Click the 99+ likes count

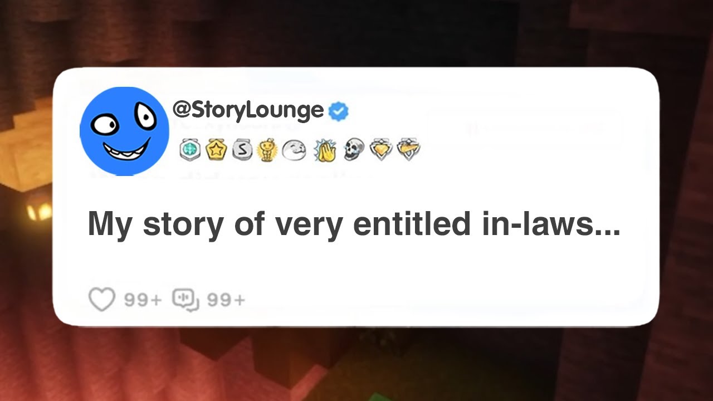pos(143,300)
